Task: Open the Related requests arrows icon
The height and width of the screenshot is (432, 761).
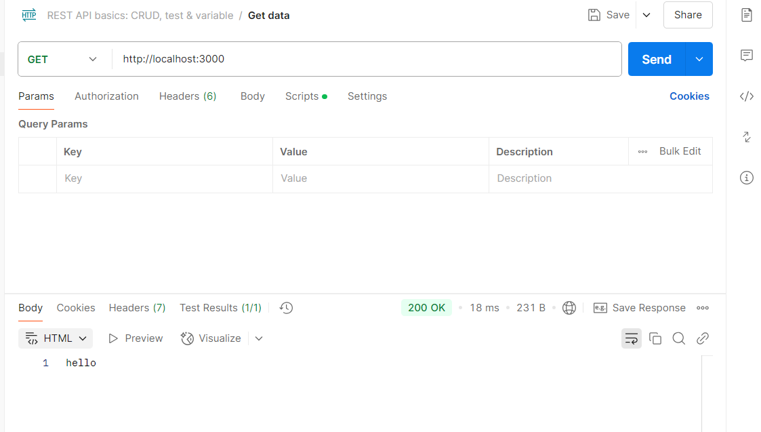Action: 747,137
